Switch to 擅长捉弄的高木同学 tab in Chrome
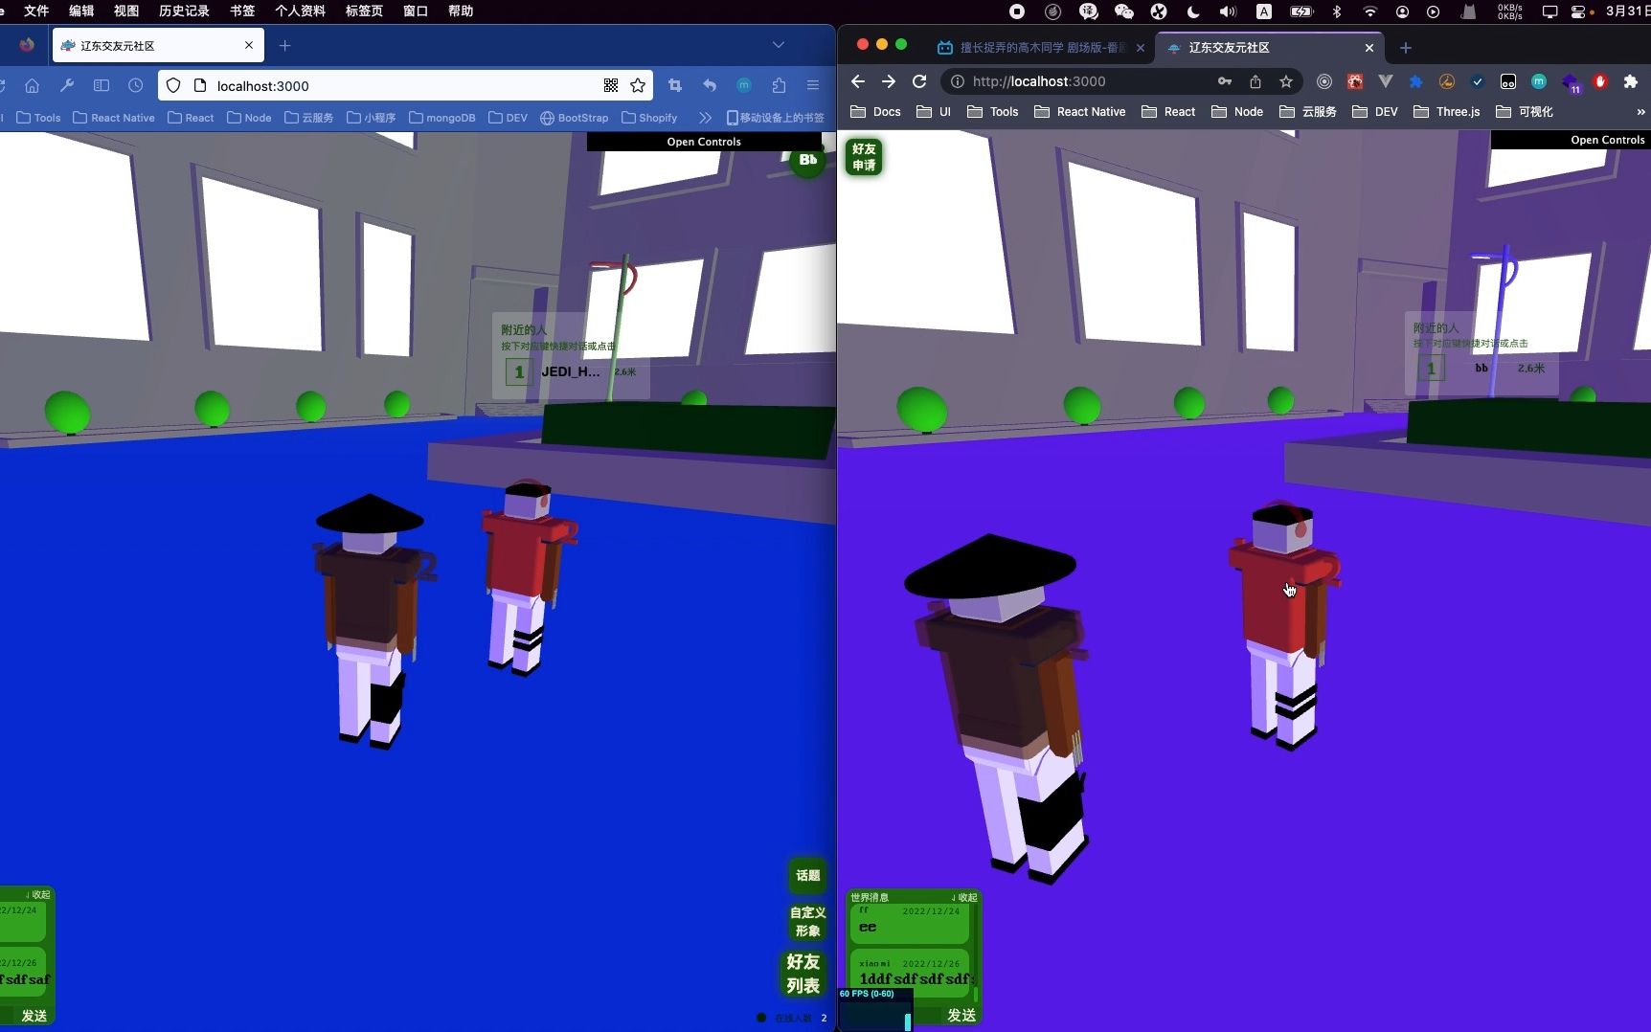1651x1032 pixels. coord(1040,47)
